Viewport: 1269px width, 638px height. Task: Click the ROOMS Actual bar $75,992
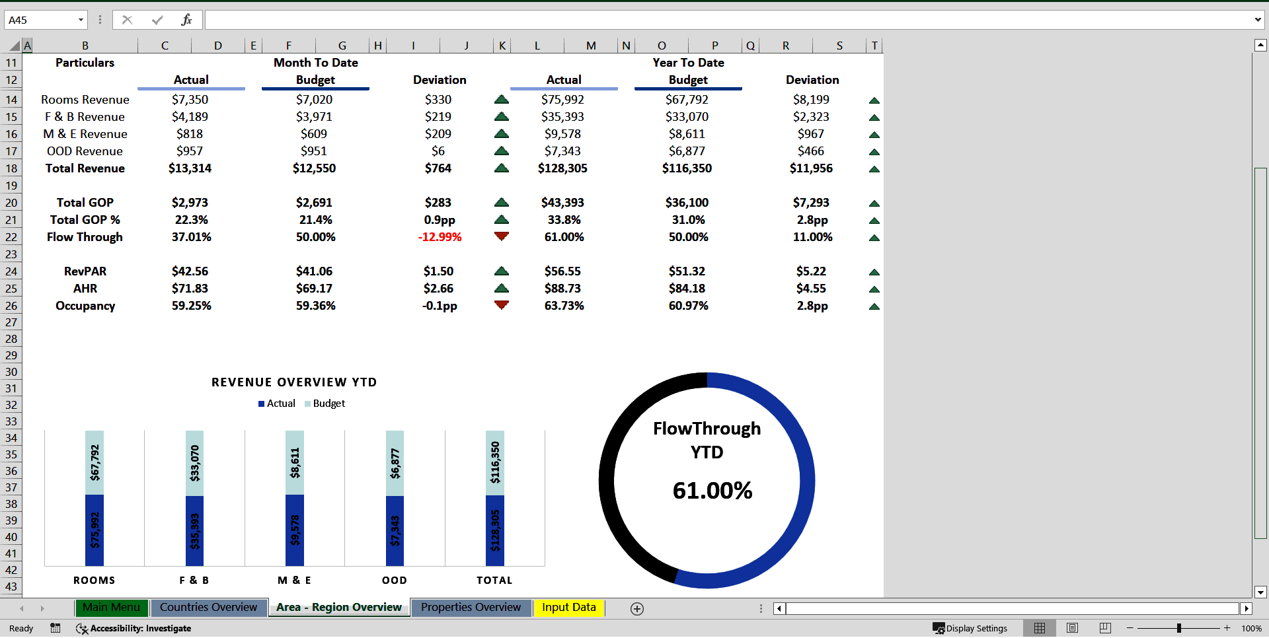click(x=95, y=530)
